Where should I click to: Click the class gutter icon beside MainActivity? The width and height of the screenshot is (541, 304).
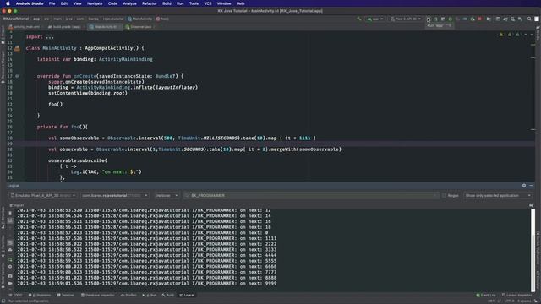coord(17,48)
